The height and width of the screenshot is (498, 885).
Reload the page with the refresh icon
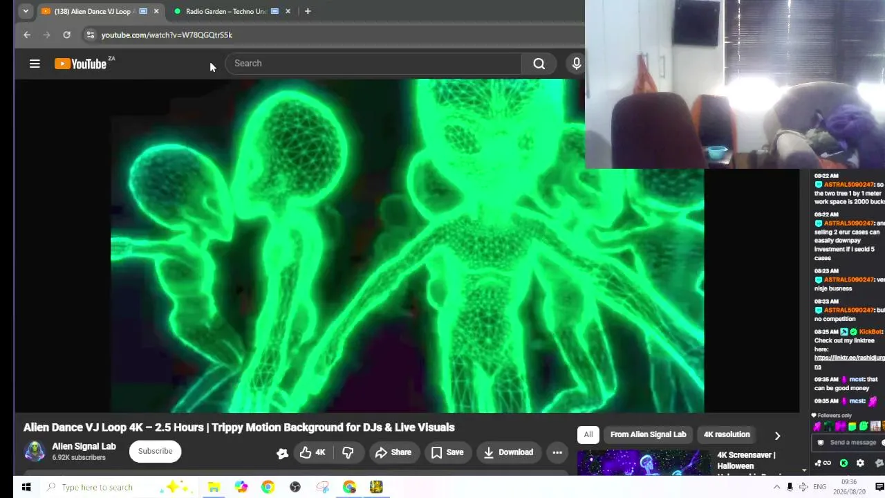(66, 35)
